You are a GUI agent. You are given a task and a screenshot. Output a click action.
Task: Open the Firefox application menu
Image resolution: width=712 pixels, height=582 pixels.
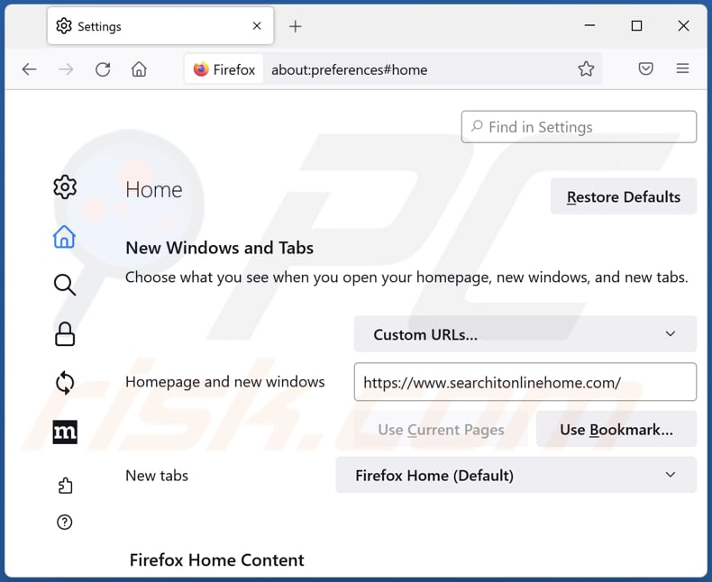pos(682,69)
